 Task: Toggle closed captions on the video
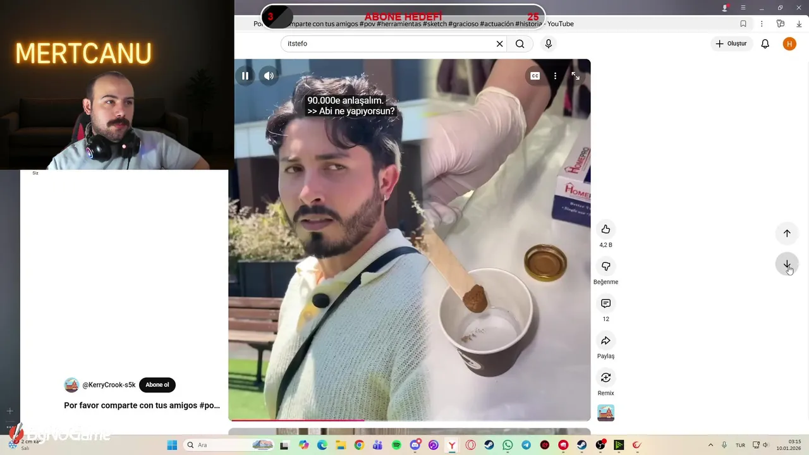click(535, 76)
